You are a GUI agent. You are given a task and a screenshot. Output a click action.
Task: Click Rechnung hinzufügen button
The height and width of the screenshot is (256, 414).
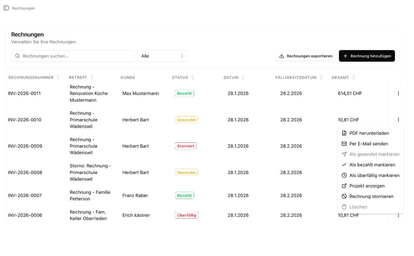tap(367, 56)
